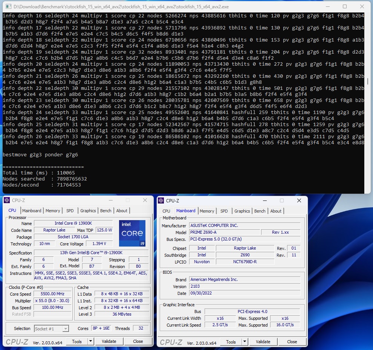
Task: Click motherboard Model value 'PRIME Z690-A'
Action: 225,232
